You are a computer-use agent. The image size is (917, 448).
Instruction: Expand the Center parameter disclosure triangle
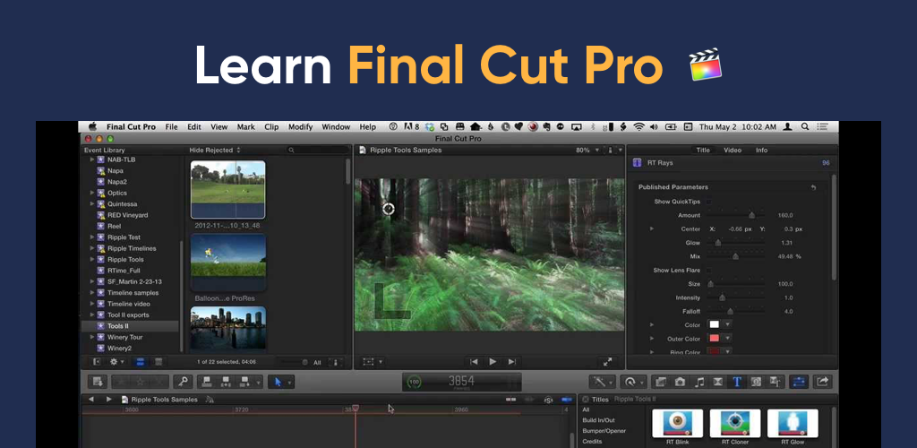tap(652, 228)
